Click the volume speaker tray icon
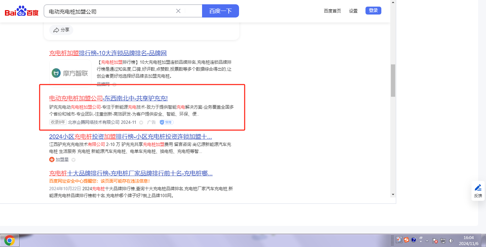The height and width of the screenshot is (247, 486). coord(451,241)
